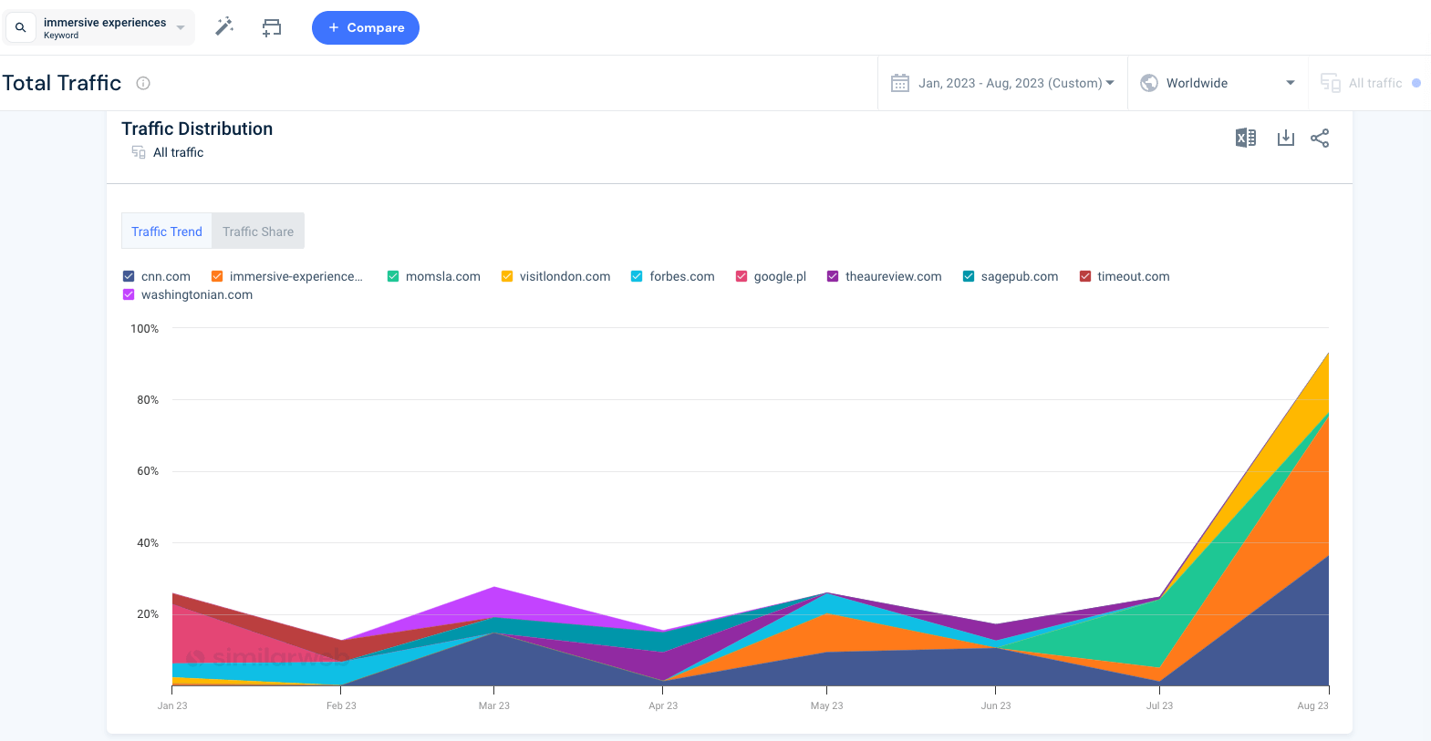Click the Total Traffic info icon

coord(143,83)
